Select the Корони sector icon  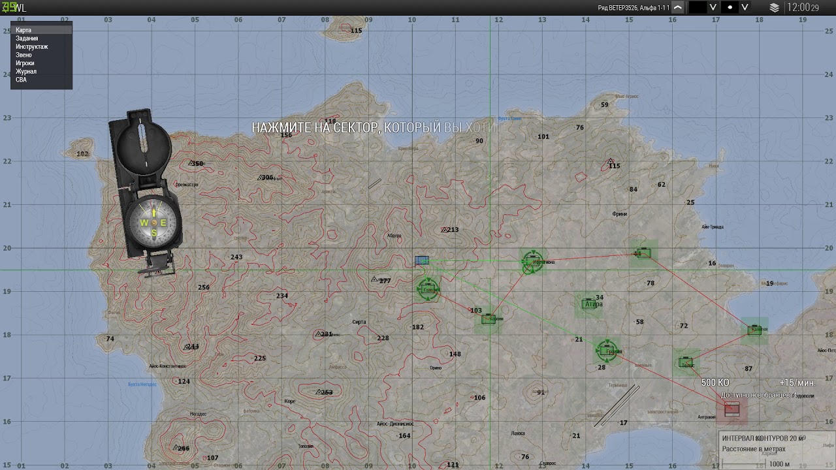click(489, 319)
